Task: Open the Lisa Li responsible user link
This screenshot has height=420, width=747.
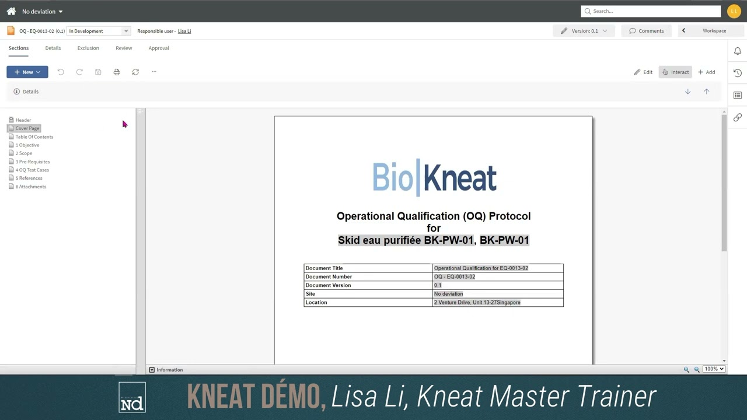Action: pos(184,31)
